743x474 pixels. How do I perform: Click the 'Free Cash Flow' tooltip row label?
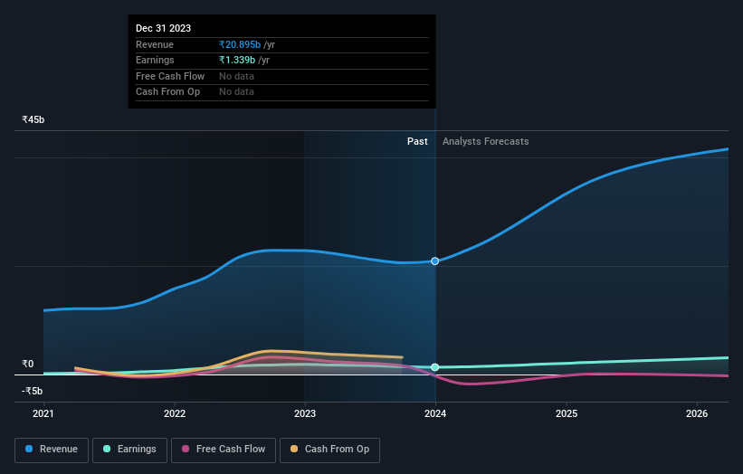pos(170,76)
